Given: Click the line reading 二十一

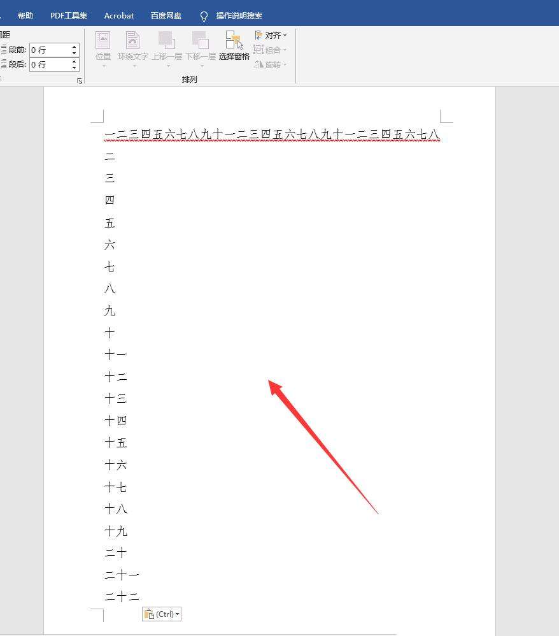Looking at the screenshot, I should [122, 575].
